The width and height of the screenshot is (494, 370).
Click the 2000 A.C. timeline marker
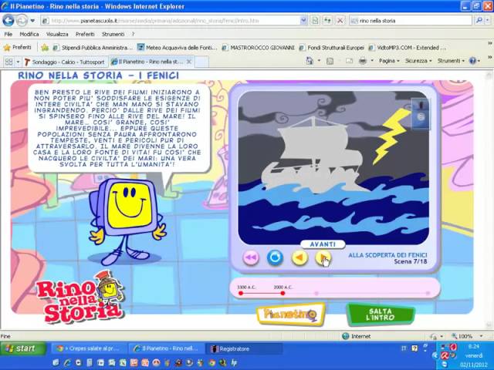point(283,293)
